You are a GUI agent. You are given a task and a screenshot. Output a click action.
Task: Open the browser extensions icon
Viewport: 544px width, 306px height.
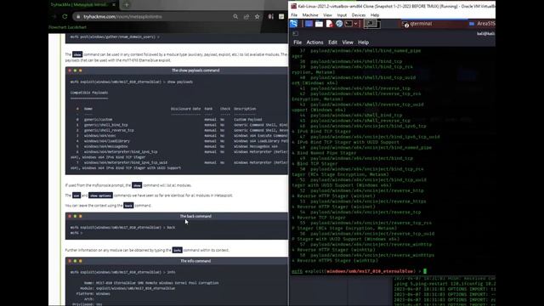point(271,16)
